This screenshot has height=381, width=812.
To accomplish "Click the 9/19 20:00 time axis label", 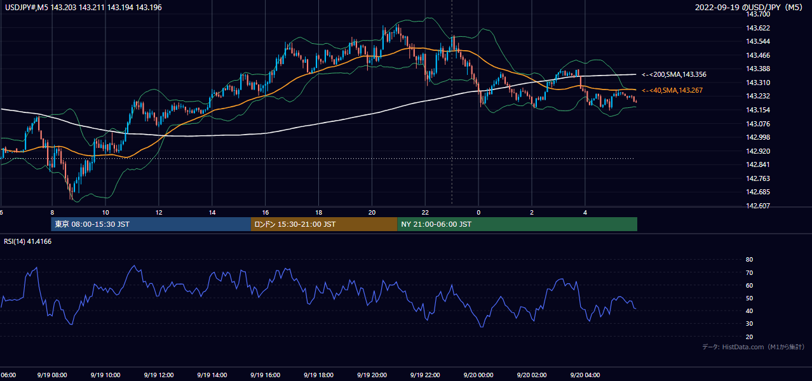I will (x=372, y=375).
